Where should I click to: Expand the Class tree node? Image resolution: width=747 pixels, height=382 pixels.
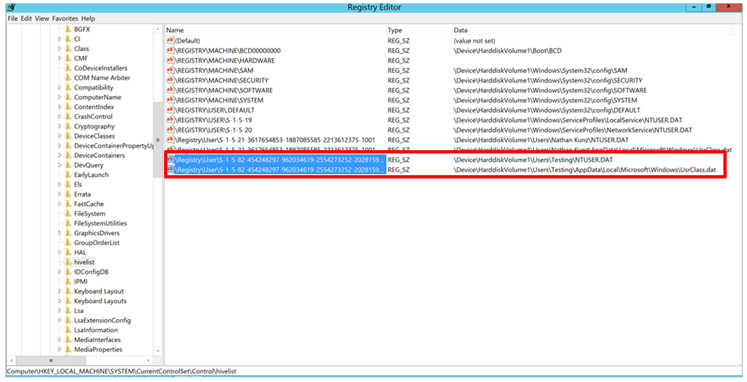60,49
